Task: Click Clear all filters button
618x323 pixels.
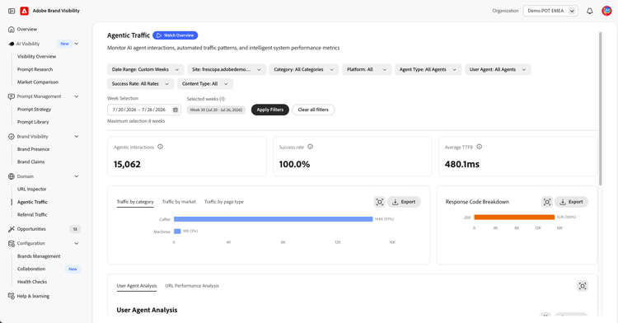Action: click(x=313, y=110)
